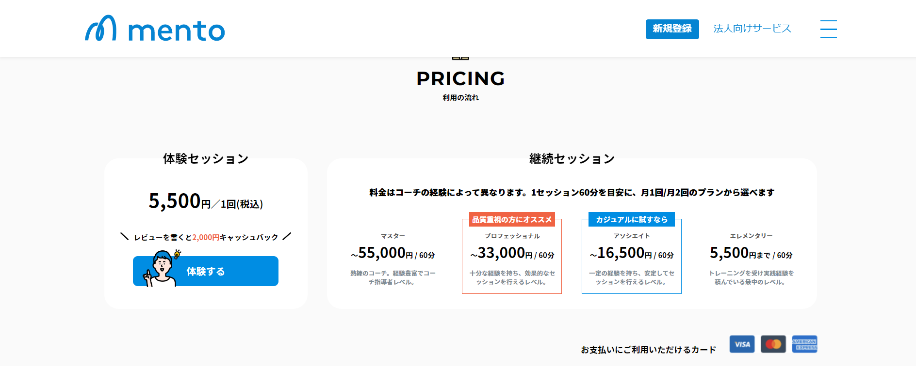The width and height of the screenshot is (916, 366).
Task: Open the hamburger menu icon
Action: 828,29
